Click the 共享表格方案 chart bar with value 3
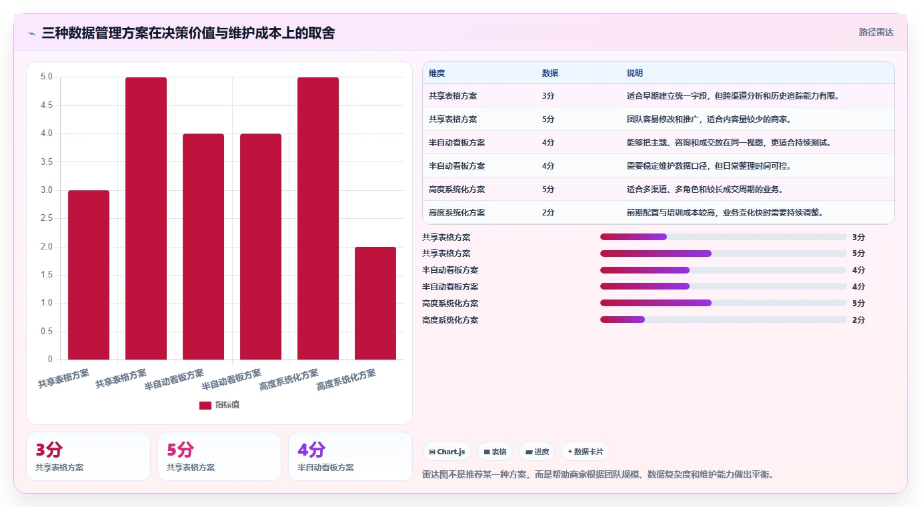Screen dimensions: 921x507 (89, 275)
